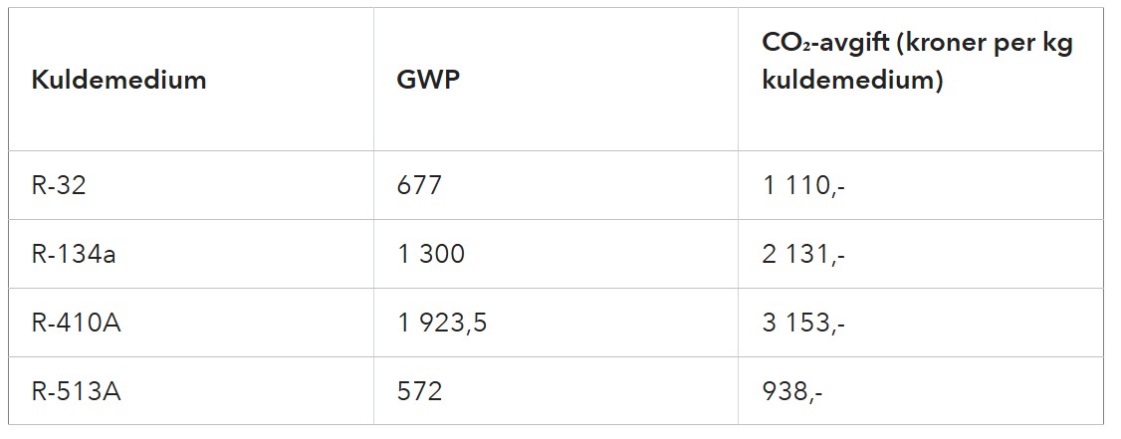This screenshot has width=1121, height=439.
Task: Click the GWP value 677
Action: click(419, 186)
